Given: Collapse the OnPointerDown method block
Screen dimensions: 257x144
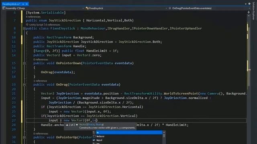Looking at the screenshot, I should [x=24, y=63].
